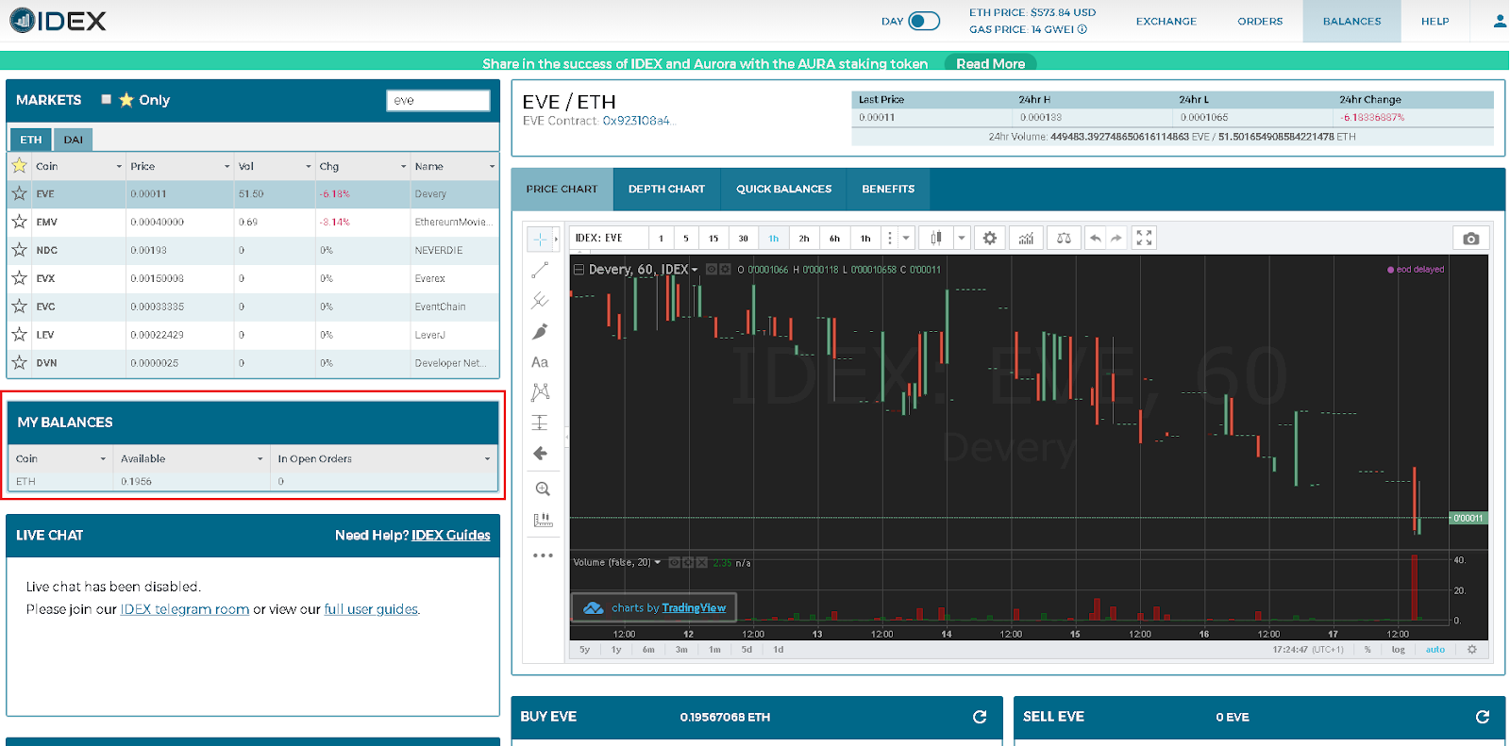This screenshot has width=1510, height=746.
Task: Open the IDEX telegram room link
Action: 185,609
